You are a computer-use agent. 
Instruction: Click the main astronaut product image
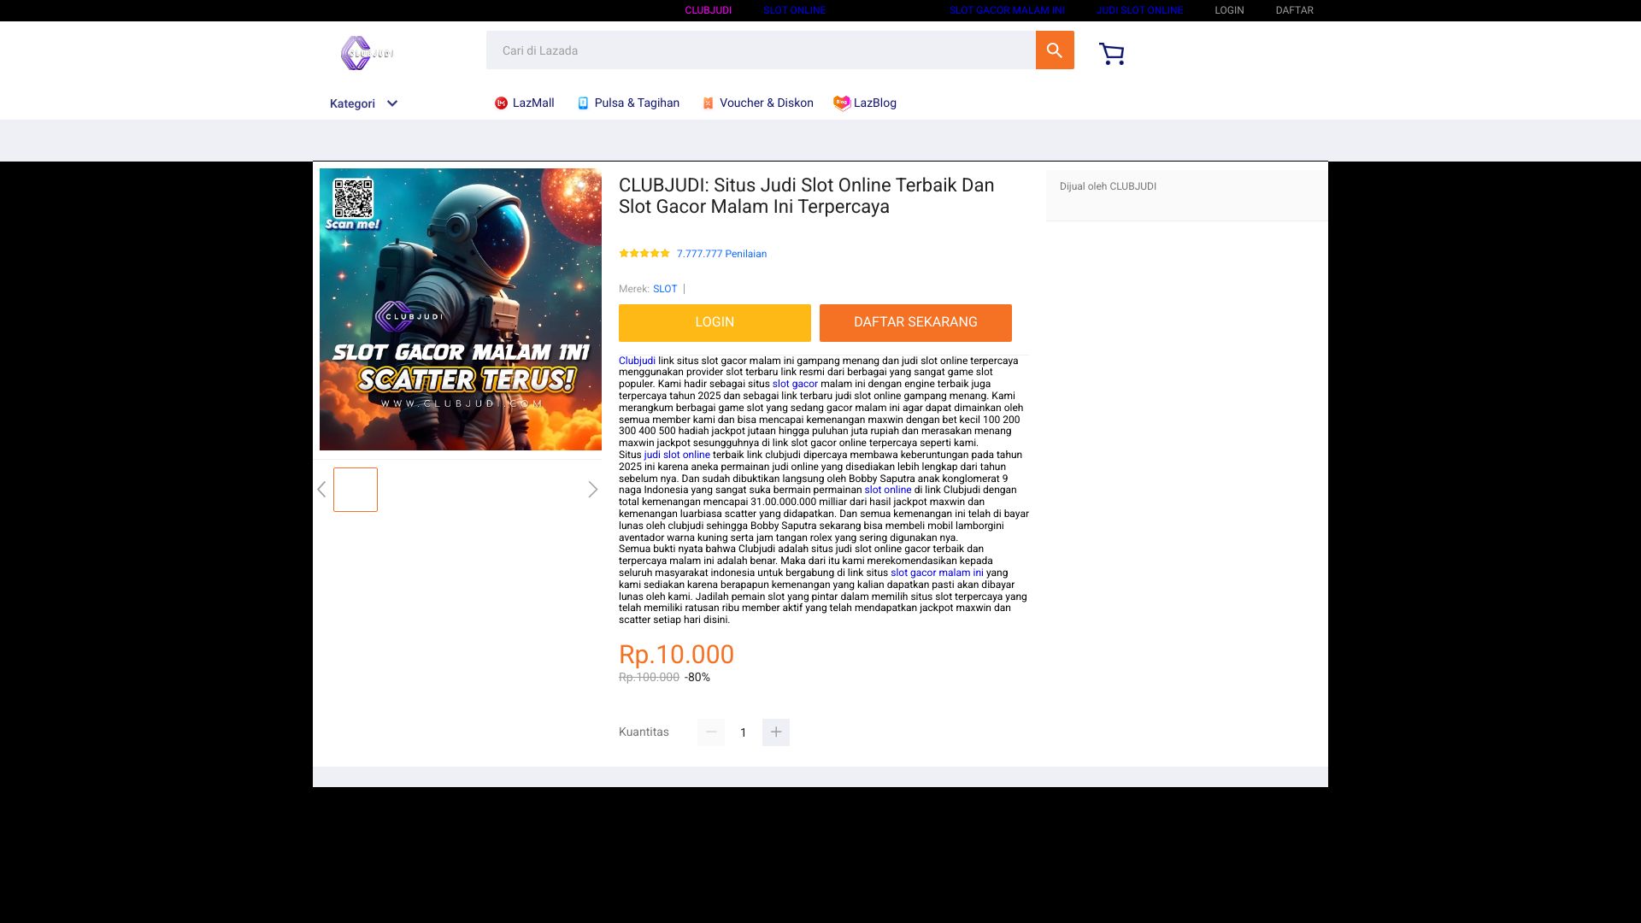[461, 309]
